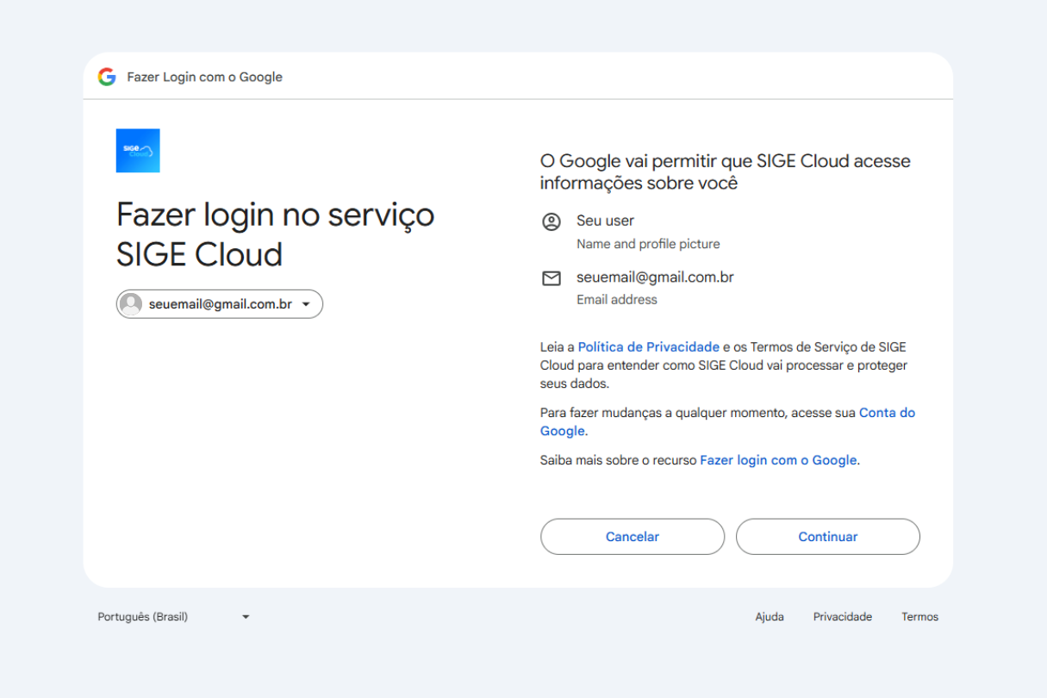Click the Google "G" logo in header
The width and height of the screenshot is (1047, 698).
tap(107, 77)
